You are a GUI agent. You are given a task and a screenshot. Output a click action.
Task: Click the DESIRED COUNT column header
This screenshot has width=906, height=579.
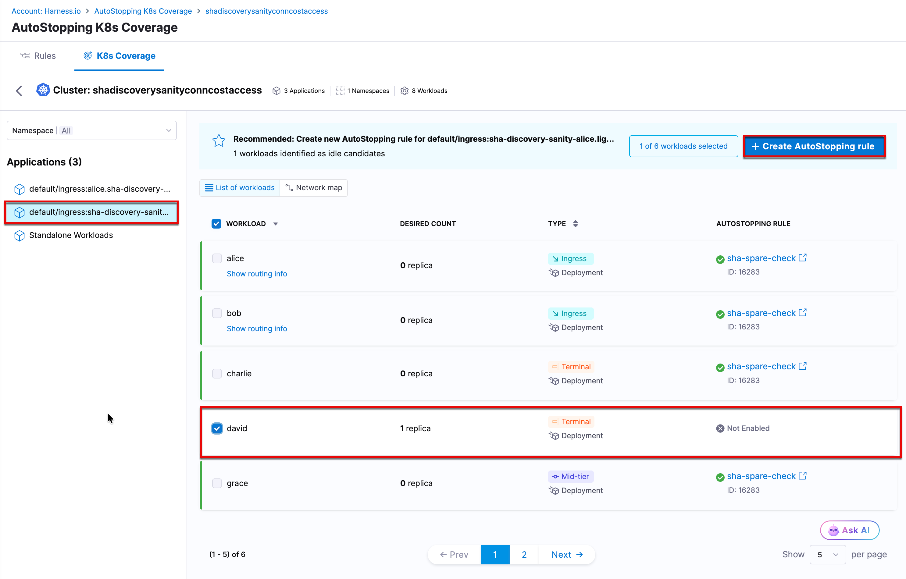click(x=428, y=224)
